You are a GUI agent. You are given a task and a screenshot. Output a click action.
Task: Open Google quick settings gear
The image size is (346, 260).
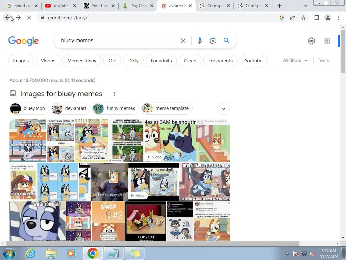311,41
